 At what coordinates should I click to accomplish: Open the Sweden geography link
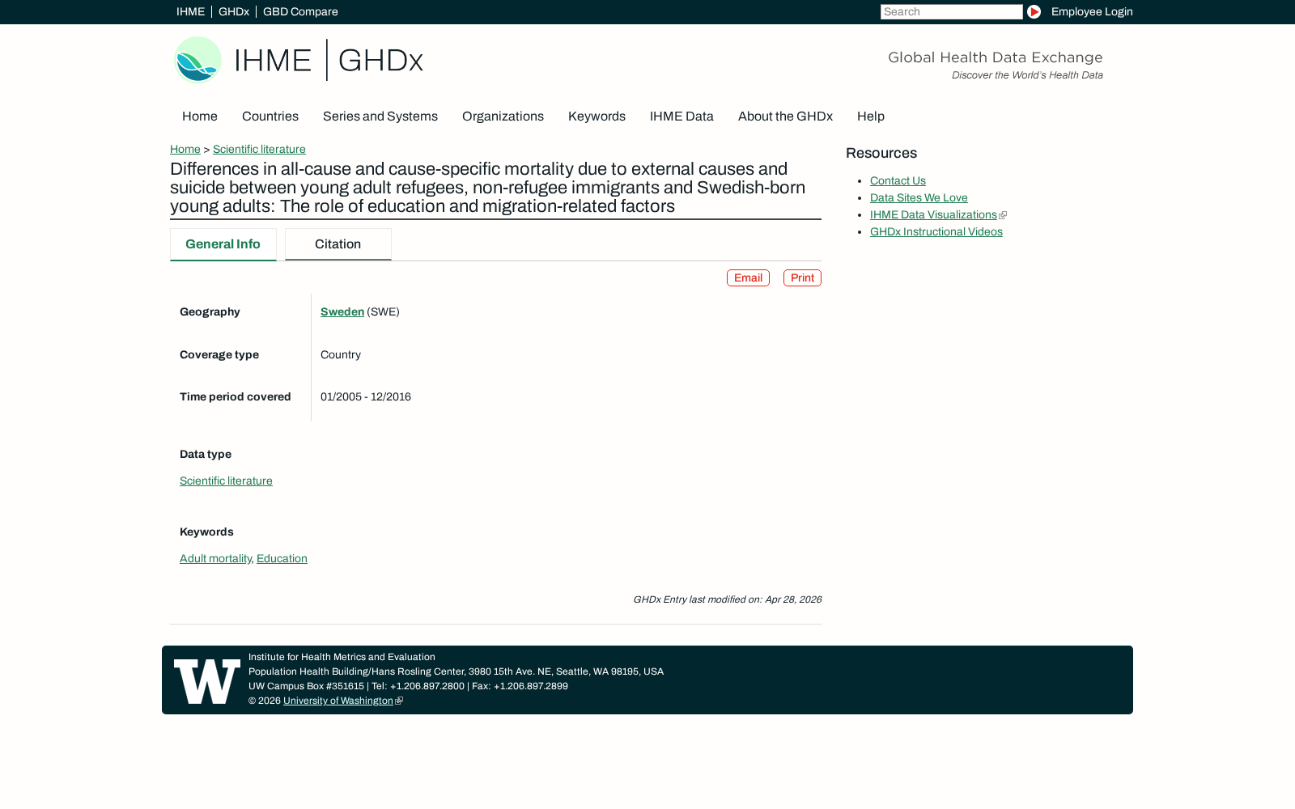342,311
